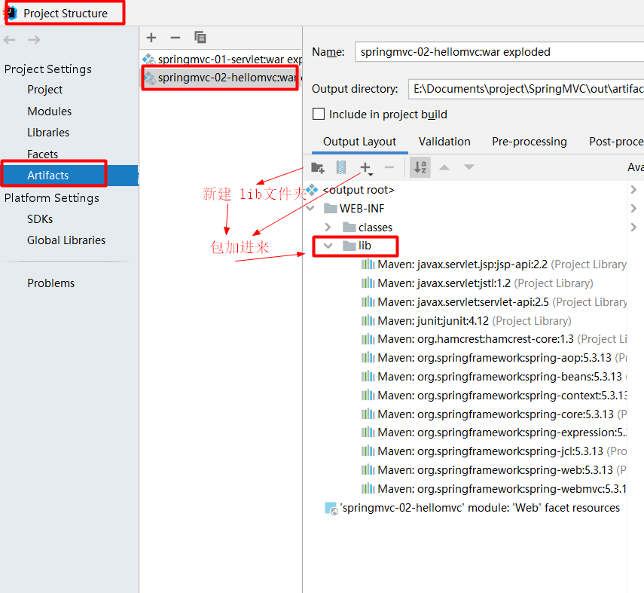
Task: Open the Post-processing tab
Action: (x=616, y=142)
